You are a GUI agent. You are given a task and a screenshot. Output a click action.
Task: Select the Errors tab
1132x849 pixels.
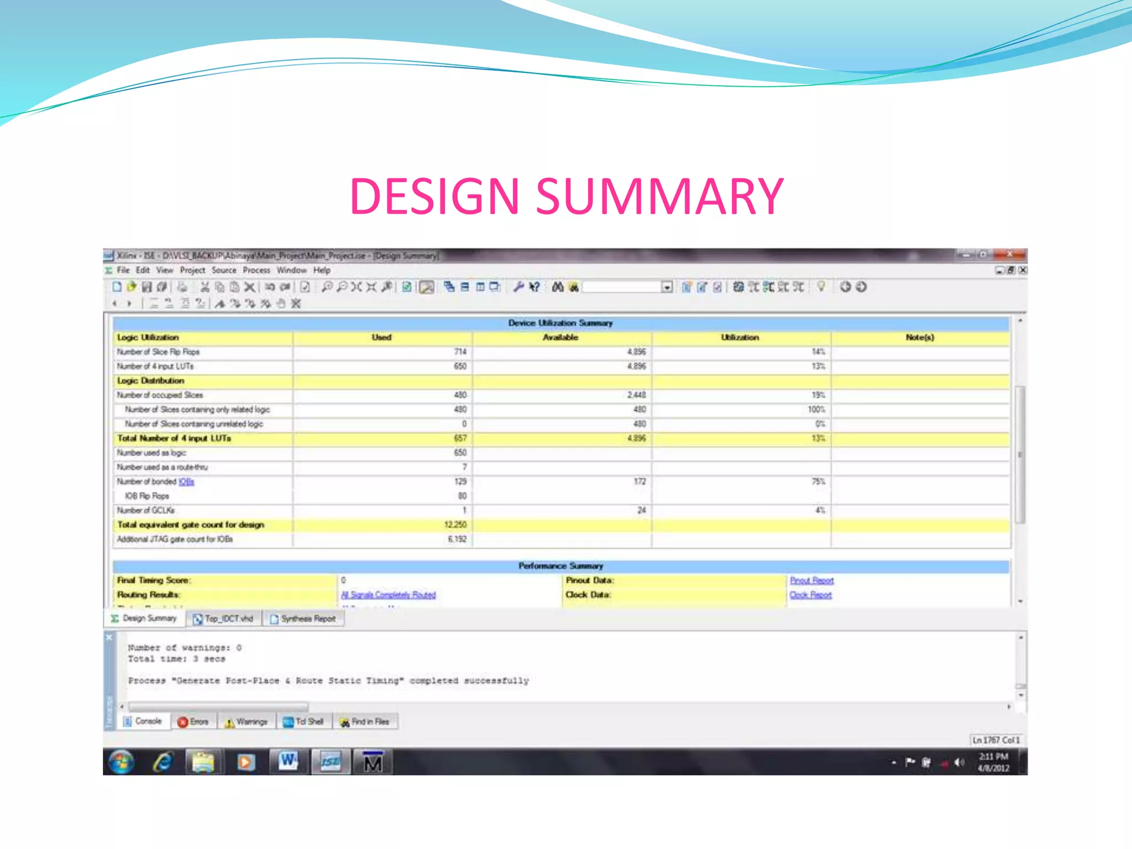(x=193, y=722)
